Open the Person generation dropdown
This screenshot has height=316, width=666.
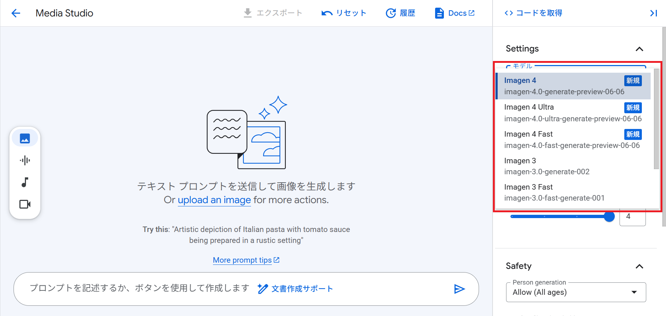tap(576, 292)
